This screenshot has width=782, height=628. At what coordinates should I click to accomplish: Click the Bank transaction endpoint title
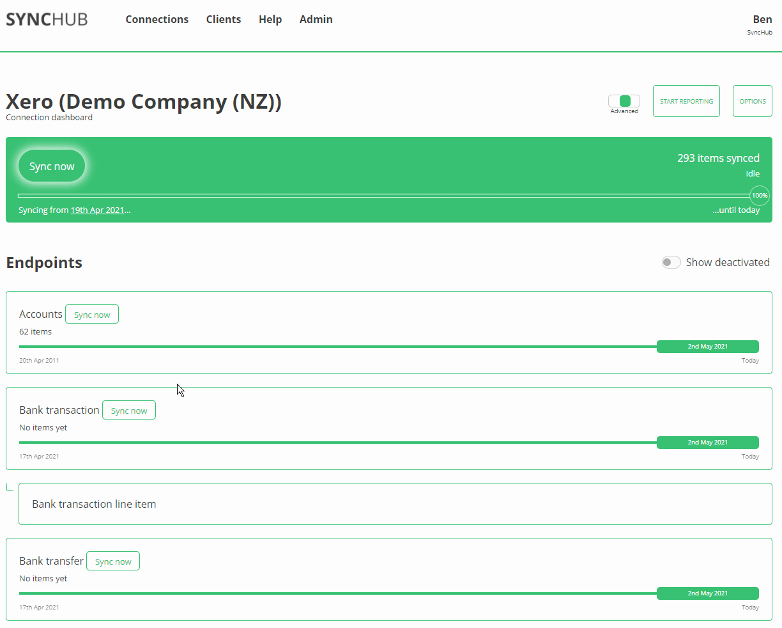coord(59,410)
